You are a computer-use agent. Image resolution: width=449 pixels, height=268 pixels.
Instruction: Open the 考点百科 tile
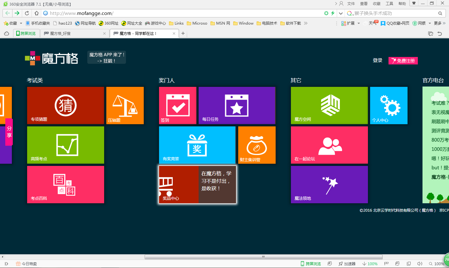click(65, 185)
